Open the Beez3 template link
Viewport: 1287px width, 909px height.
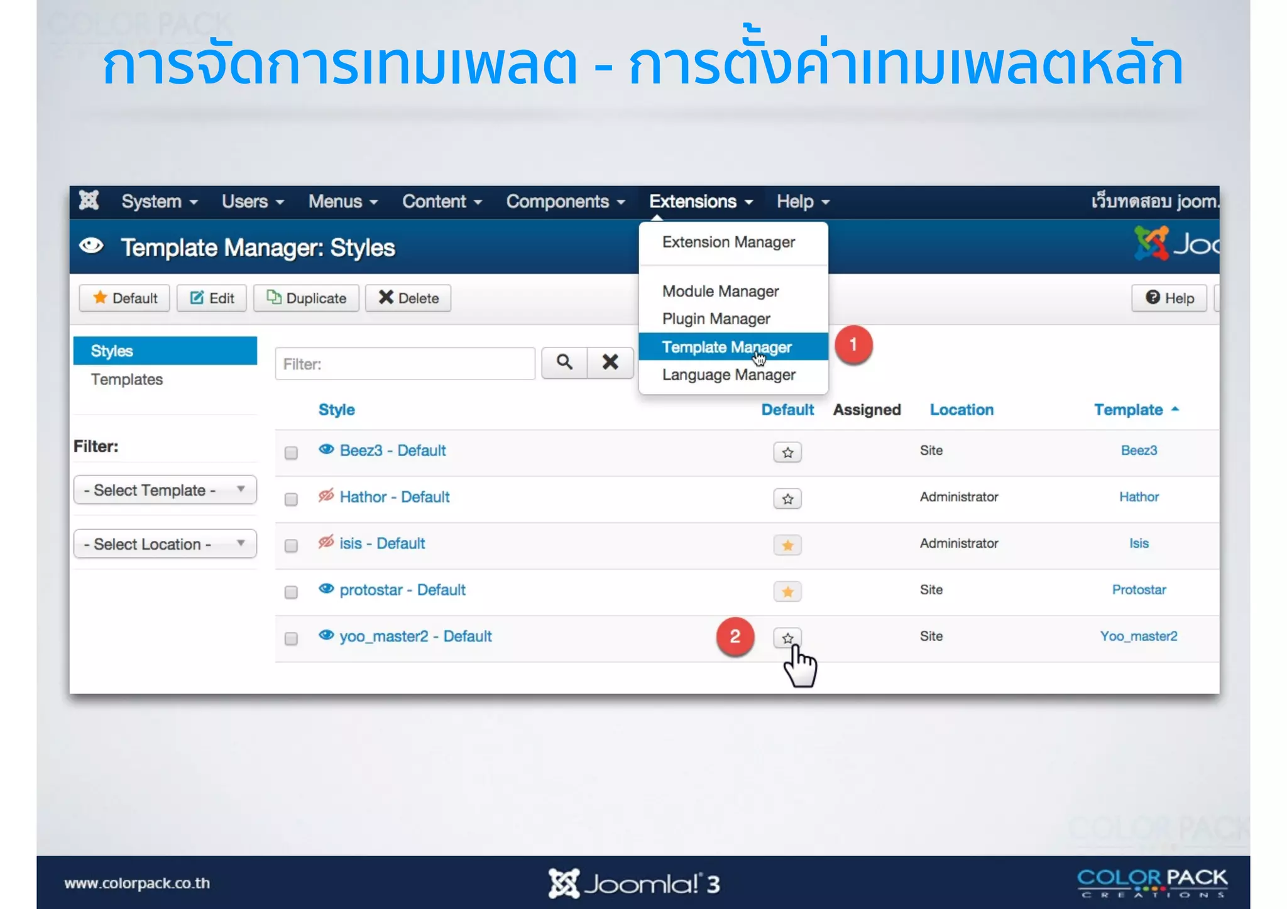(1139, 450)
